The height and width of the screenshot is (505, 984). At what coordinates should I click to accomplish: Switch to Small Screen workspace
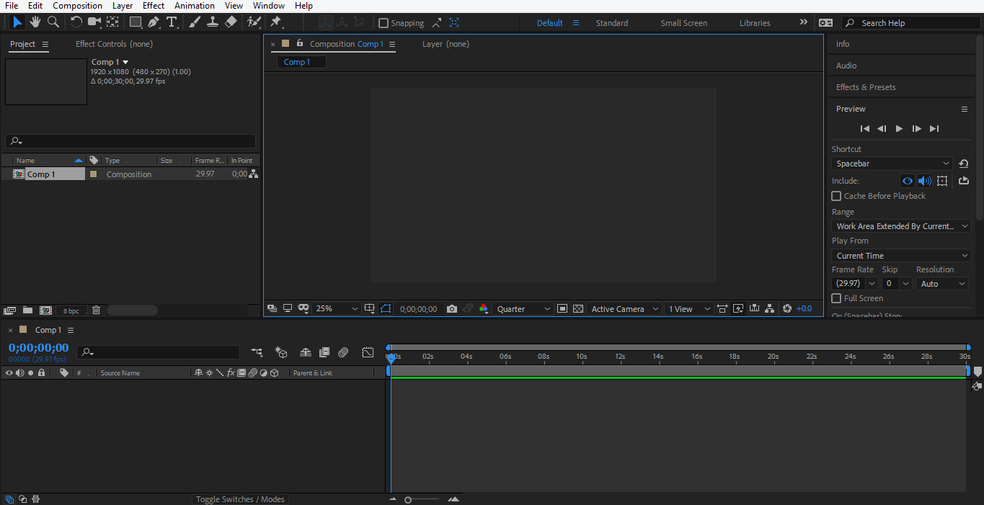coord(684,23)
